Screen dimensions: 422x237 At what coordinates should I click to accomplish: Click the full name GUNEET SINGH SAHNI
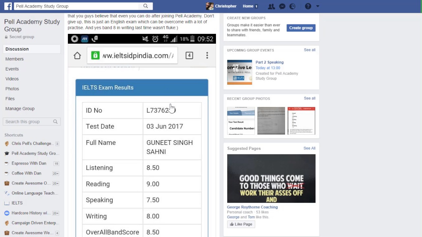[169, 147]
